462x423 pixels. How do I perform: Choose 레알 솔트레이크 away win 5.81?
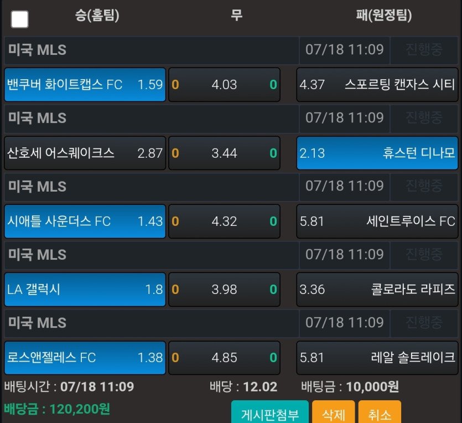[377, 358]
